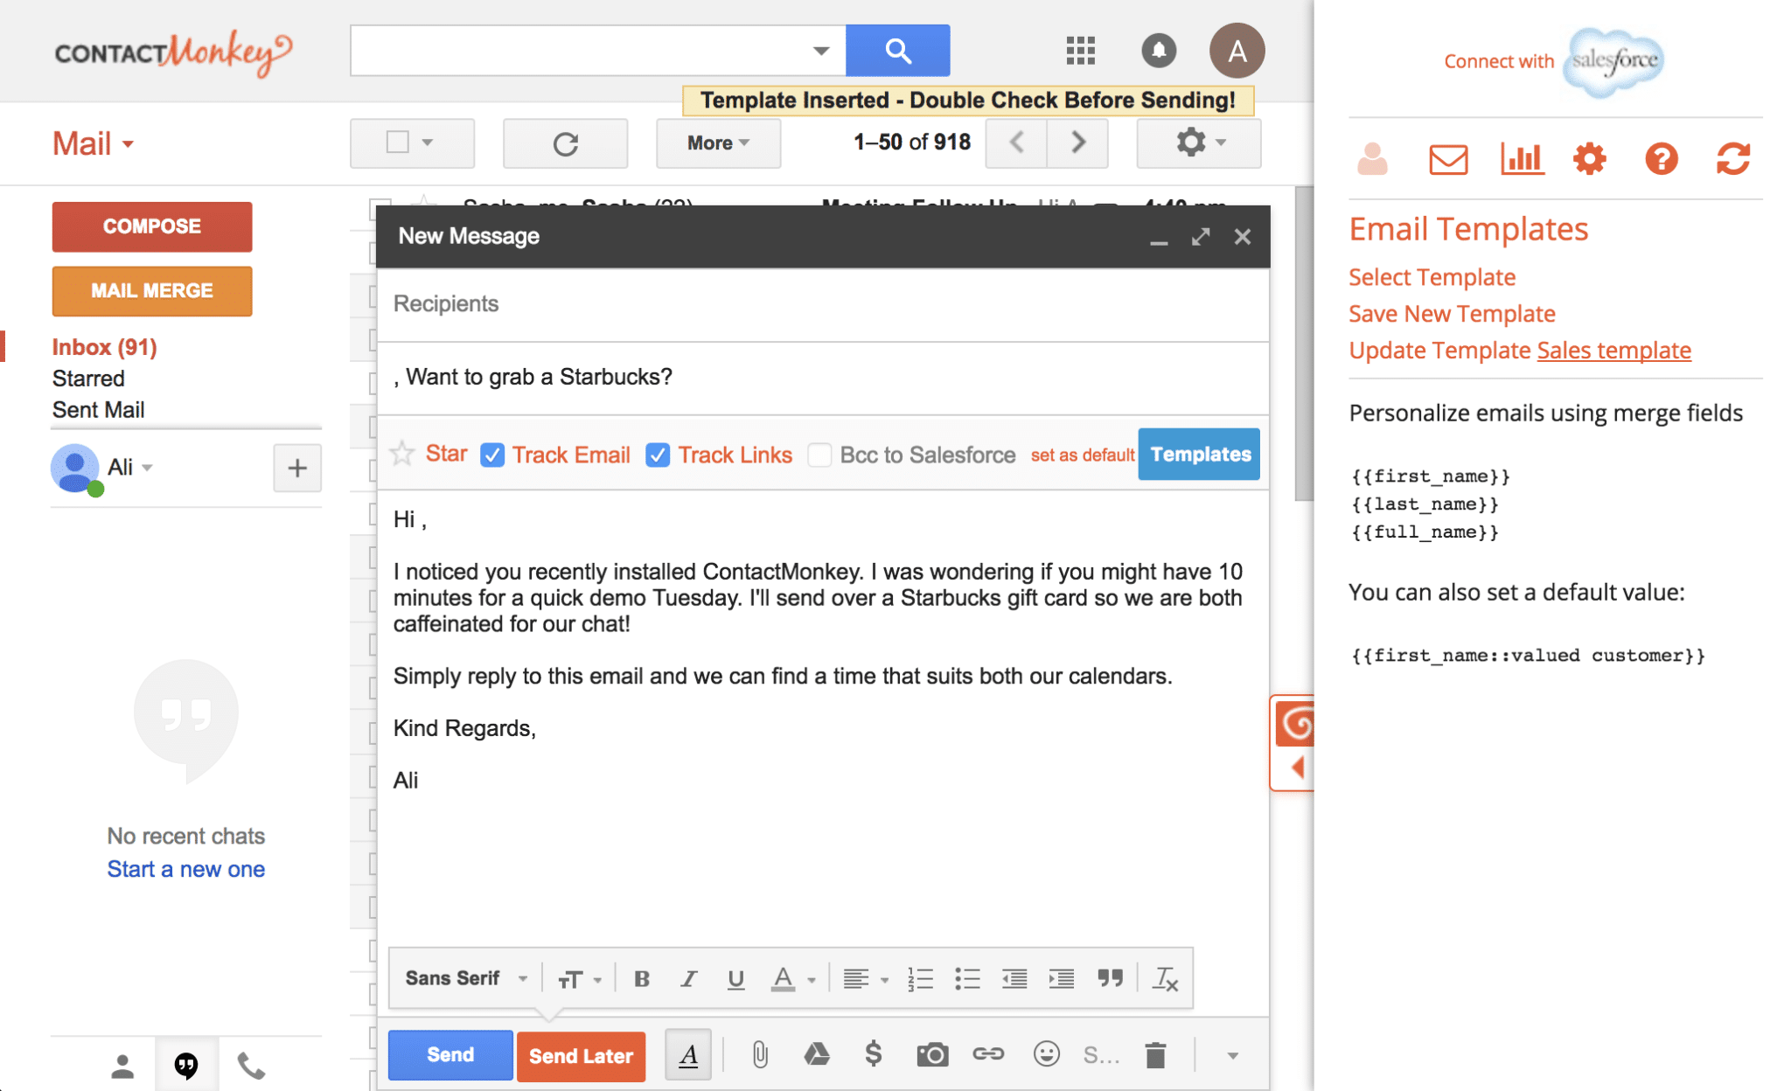This screenshot has height=1091, width=1791.
Task: Open more options arrow in compose footer
Action: (1232, 1056)
